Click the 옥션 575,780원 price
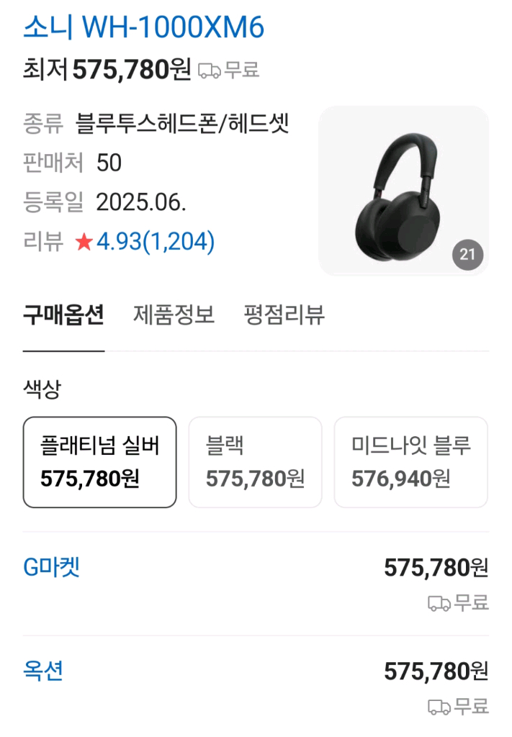The height and width of the screenshot is (737, 512). click(x=436, y=672)
